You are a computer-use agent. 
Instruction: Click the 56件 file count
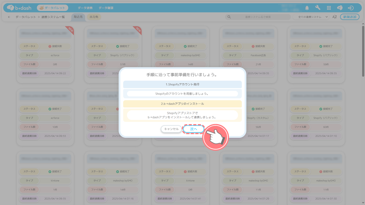(x=259, y=127)
